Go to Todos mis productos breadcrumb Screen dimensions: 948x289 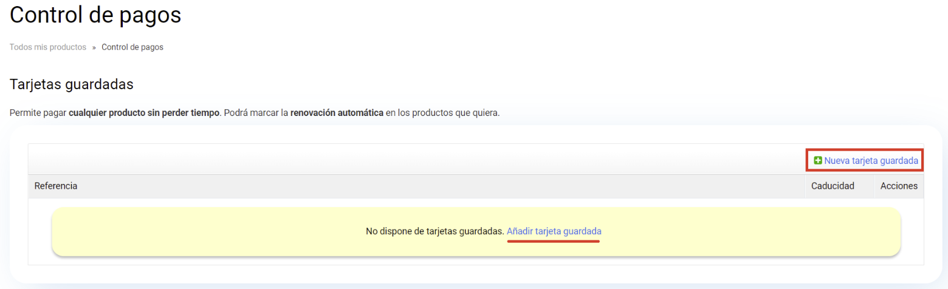point(48,47)
